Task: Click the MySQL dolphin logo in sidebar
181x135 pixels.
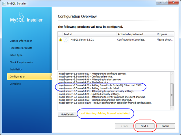Action: click(x=21, y=16)
